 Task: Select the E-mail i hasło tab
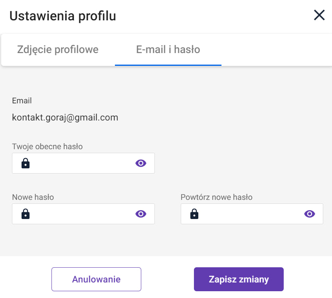coord(168,49)
